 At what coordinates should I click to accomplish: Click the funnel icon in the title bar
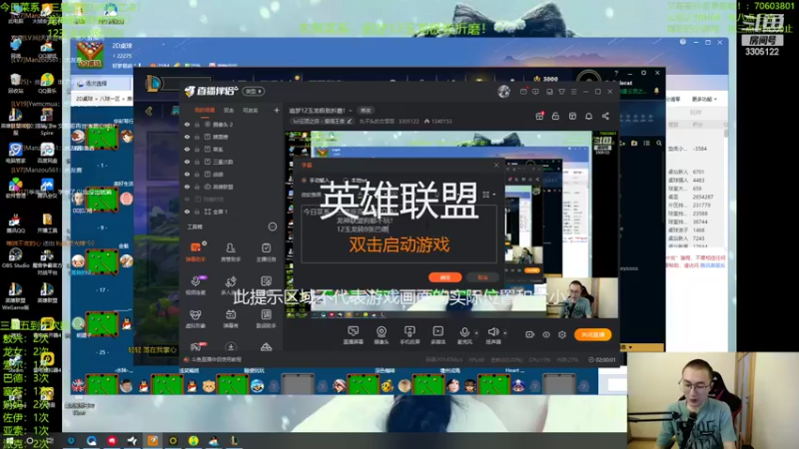tap(561, 92)
